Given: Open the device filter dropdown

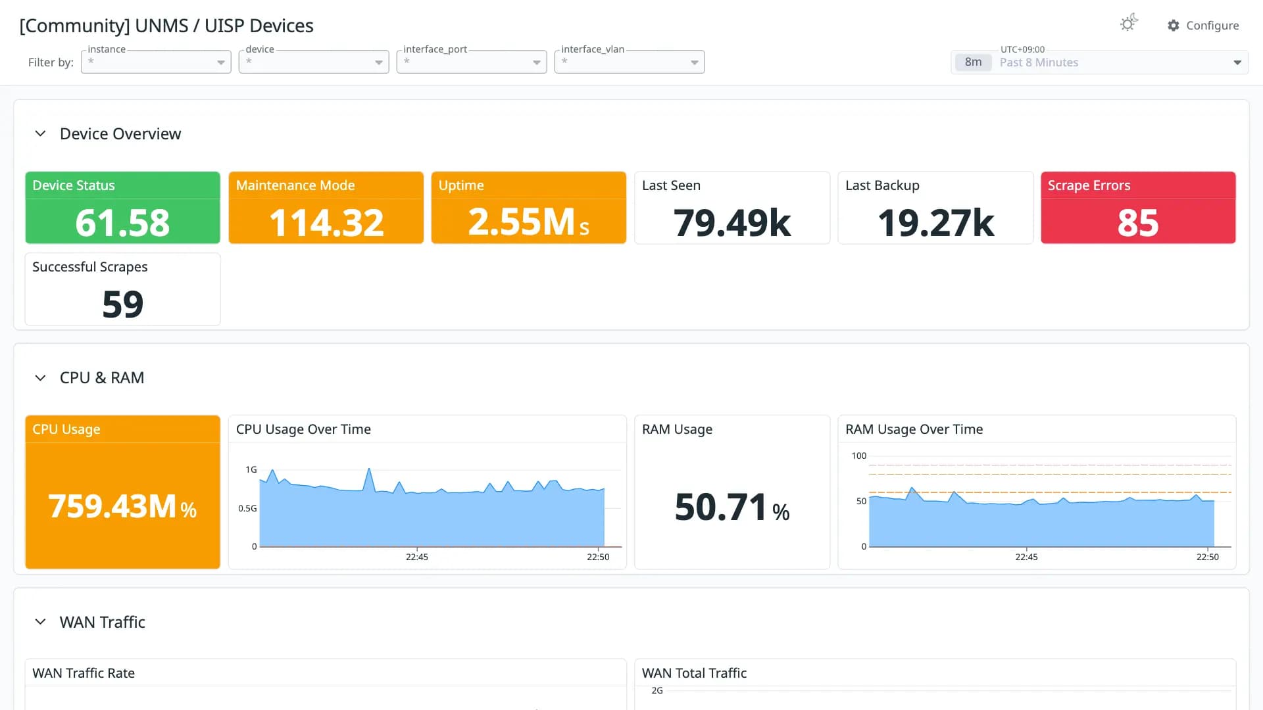Looking at the screenshot, I should [x=314, y=62].
